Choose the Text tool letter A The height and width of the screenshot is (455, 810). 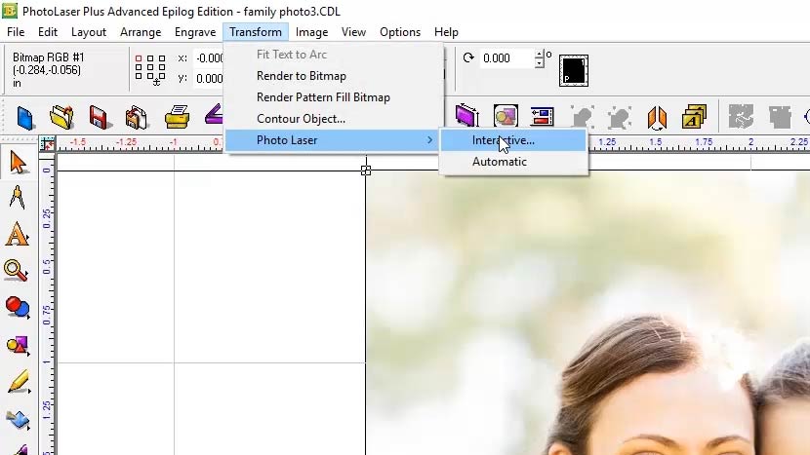18,234
